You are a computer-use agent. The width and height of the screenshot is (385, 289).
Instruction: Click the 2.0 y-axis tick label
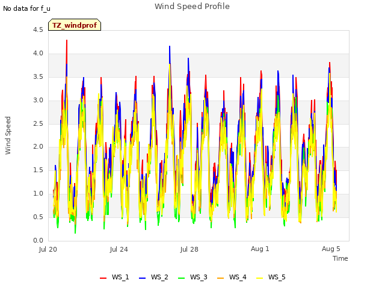38,147
